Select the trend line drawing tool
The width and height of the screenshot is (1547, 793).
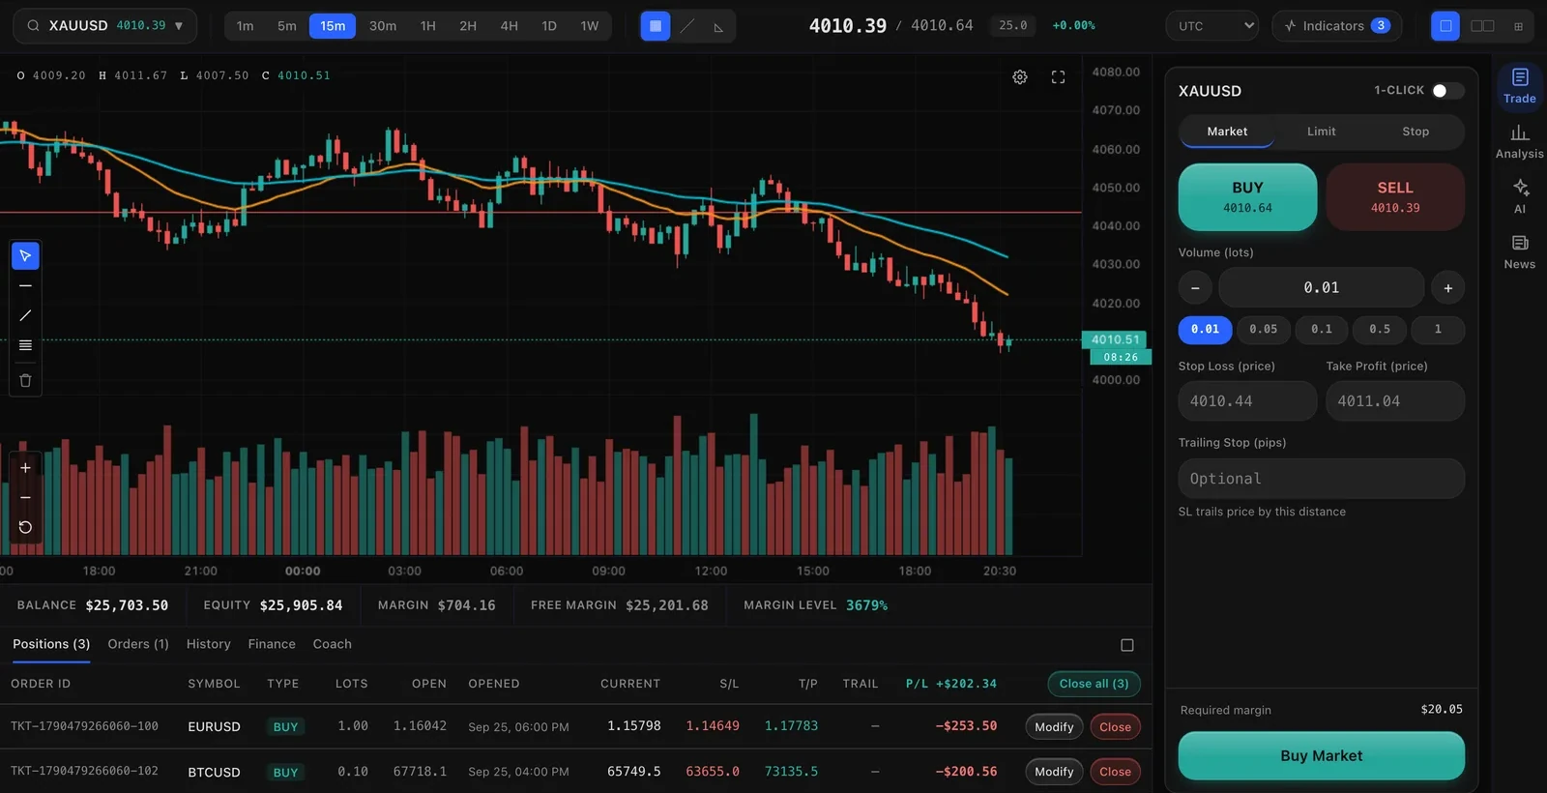point(25,315)
